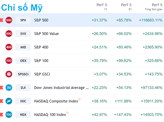The image size is (164, 122).
Task: Click the S&P 500 Value logo icon
Action: click(x=9, y=34)
